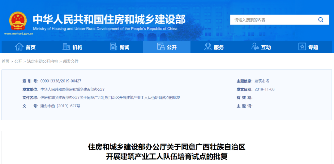Click the 主题信息 label

tap(245, 81)
